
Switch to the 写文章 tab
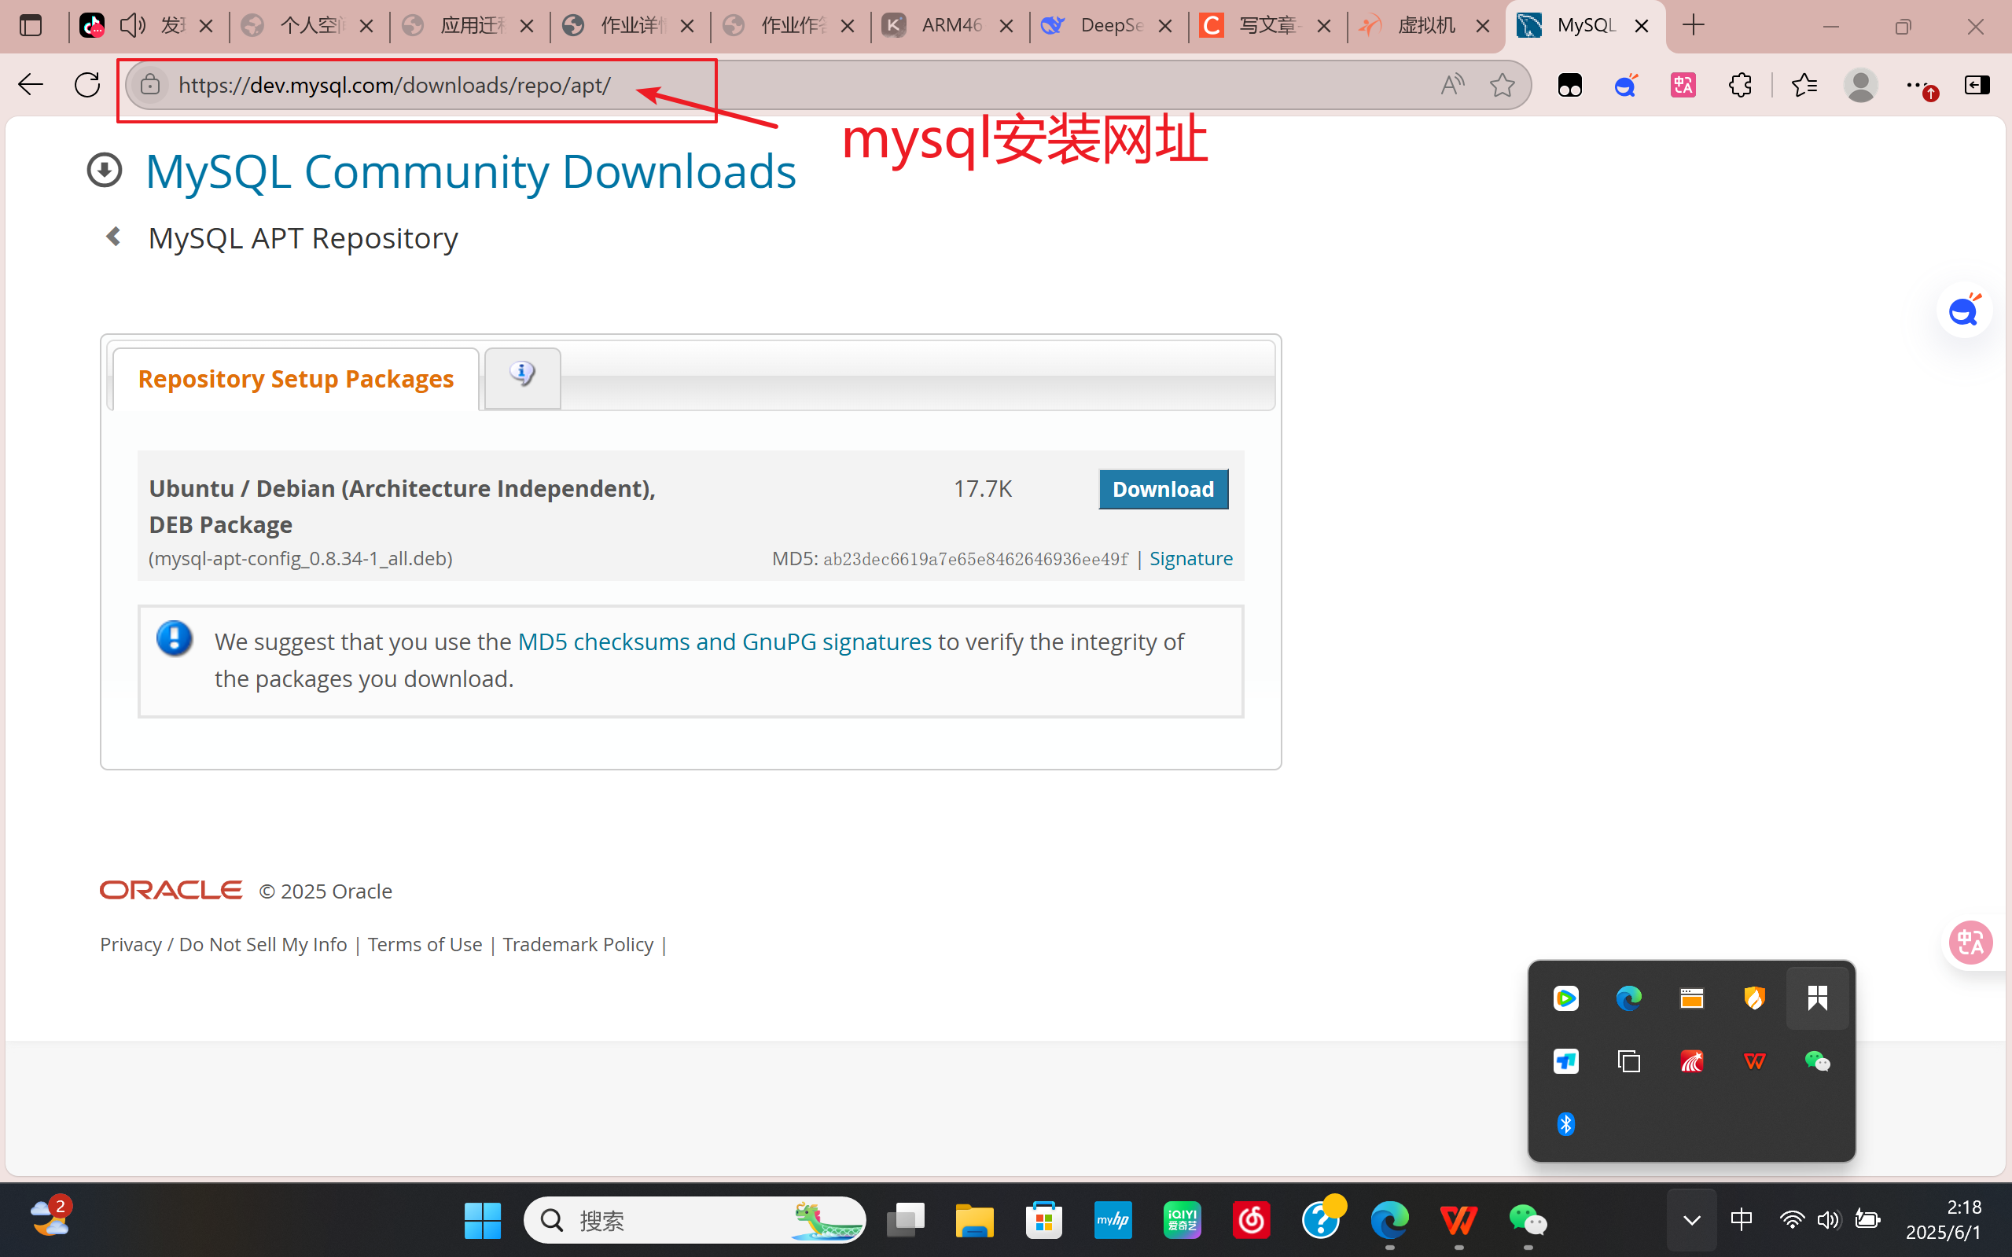tap(1269, 26)
